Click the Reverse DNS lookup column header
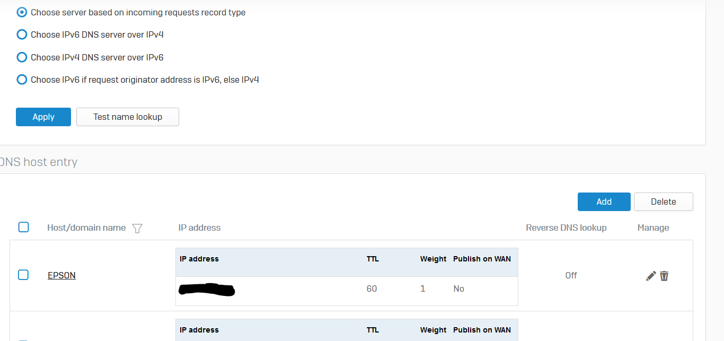 point(566,228)
